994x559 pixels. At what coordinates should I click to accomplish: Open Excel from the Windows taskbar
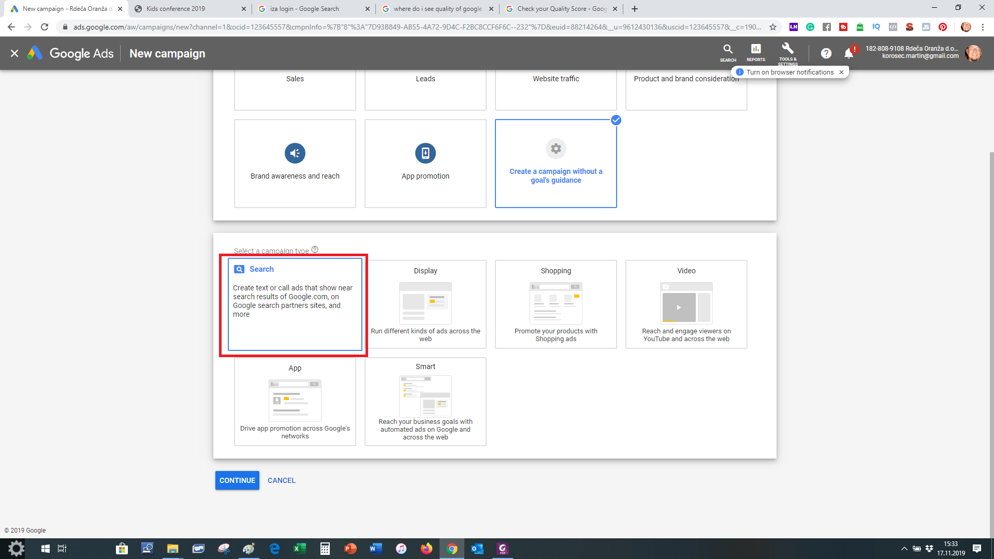(x=300, y=549)
